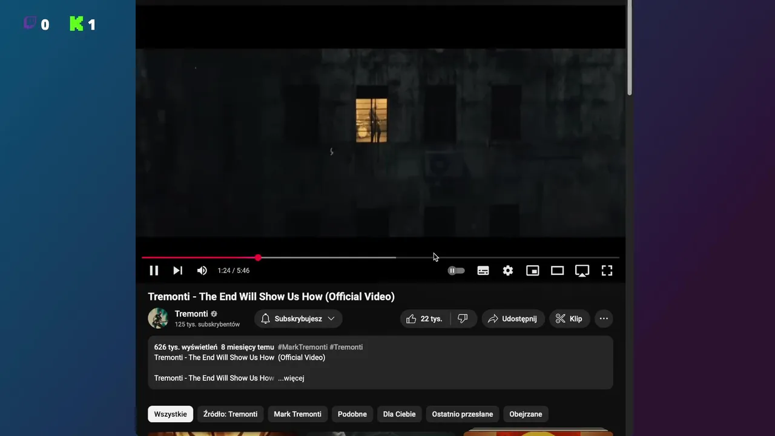Like the video (22 tys.)
Screen dimensions: 775x436
424,319
